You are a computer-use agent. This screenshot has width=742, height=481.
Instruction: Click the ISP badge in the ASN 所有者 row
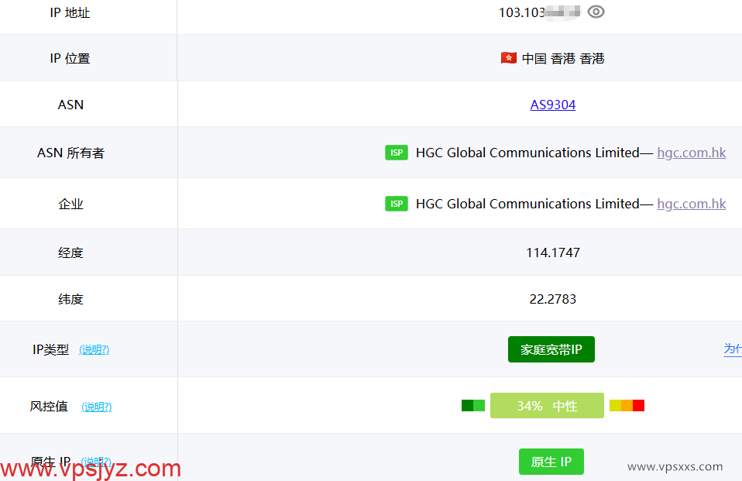pyautogui.click(x=396, y=153)
